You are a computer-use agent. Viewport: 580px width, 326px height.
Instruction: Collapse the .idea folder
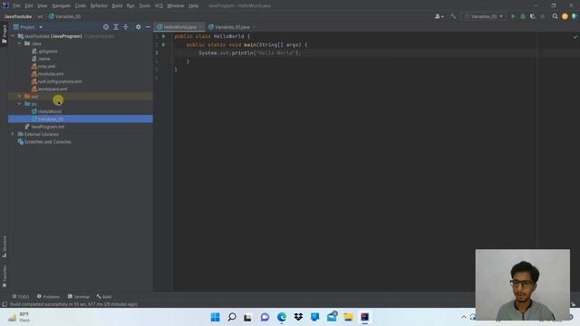click(19, 43)
